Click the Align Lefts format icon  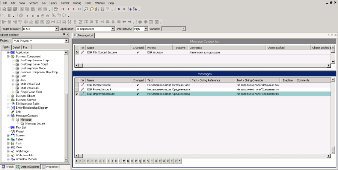coord(4,22)
